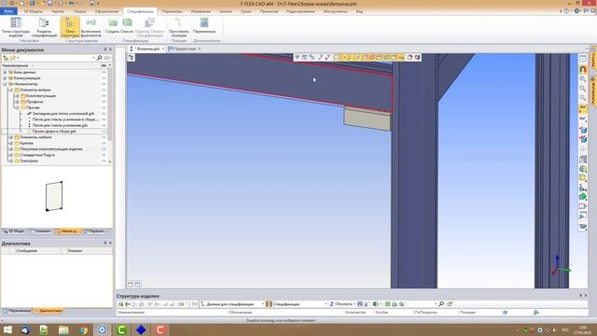597x336 pixels.
Task: Click search magnifier in Структура изделия toolbar
Action: 441,303
